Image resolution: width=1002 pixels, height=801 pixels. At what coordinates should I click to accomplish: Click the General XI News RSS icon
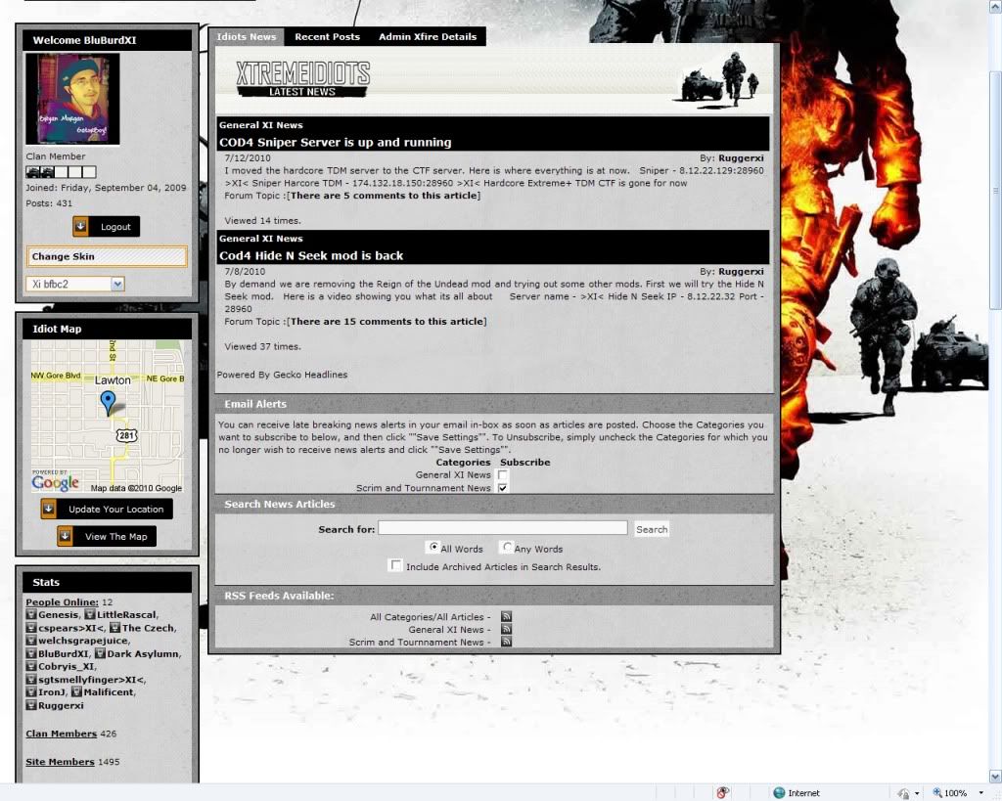[x=506, y=630]
